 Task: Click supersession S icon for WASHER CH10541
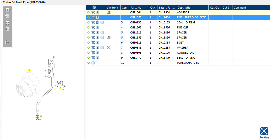98,48
